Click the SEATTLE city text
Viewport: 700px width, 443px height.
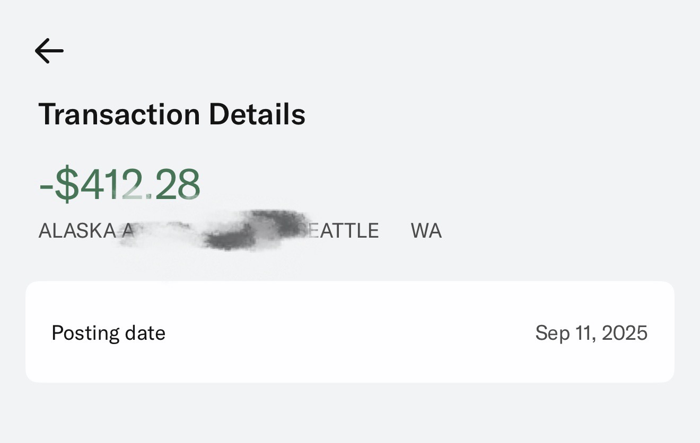(x=345, y=231)
